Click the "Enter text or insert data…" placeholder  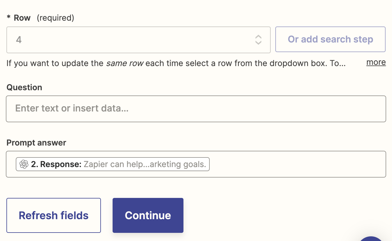[x=72, y=109]
